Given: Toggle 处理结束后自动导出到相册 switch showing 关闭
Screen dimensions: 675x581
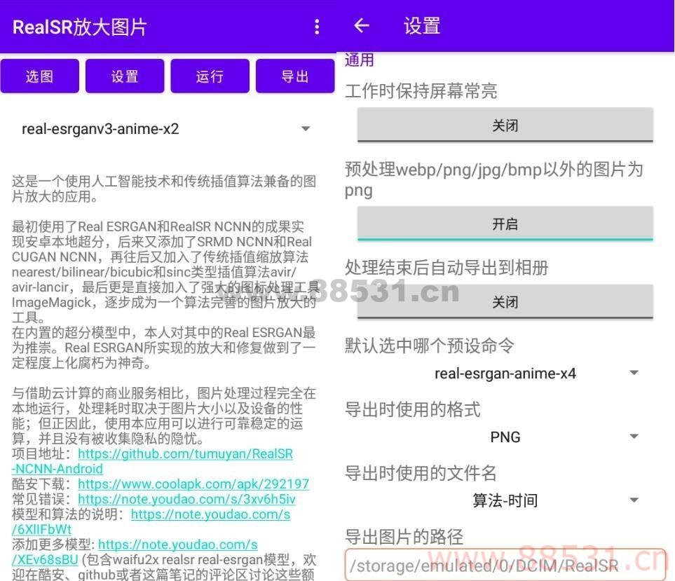Looking at the screenshot, I should point(505,301).
